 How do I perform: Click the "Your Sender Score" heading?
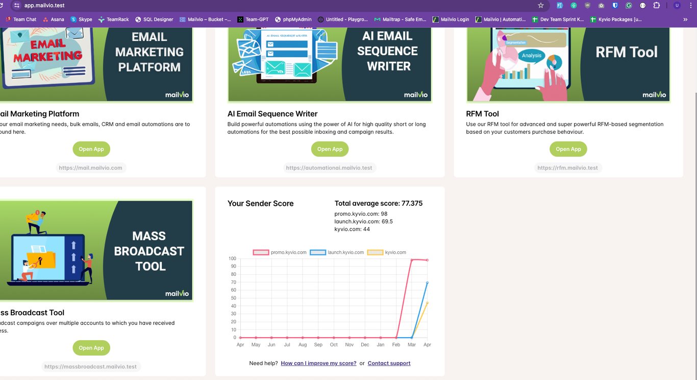261,203
